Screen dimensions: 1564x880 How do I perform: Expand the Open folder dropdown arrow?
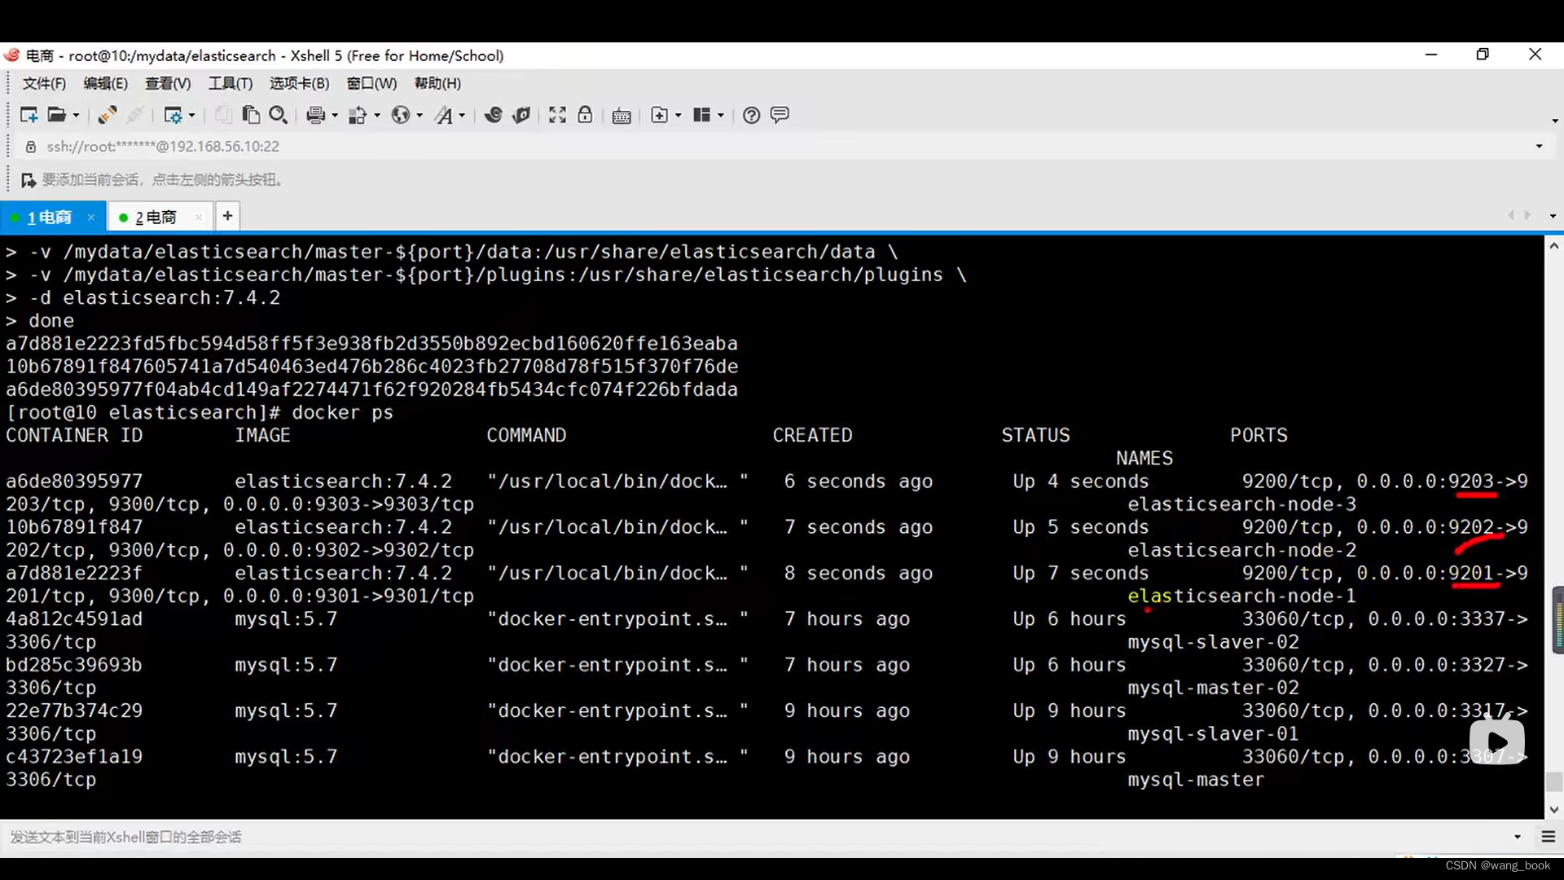pos(77,116)
